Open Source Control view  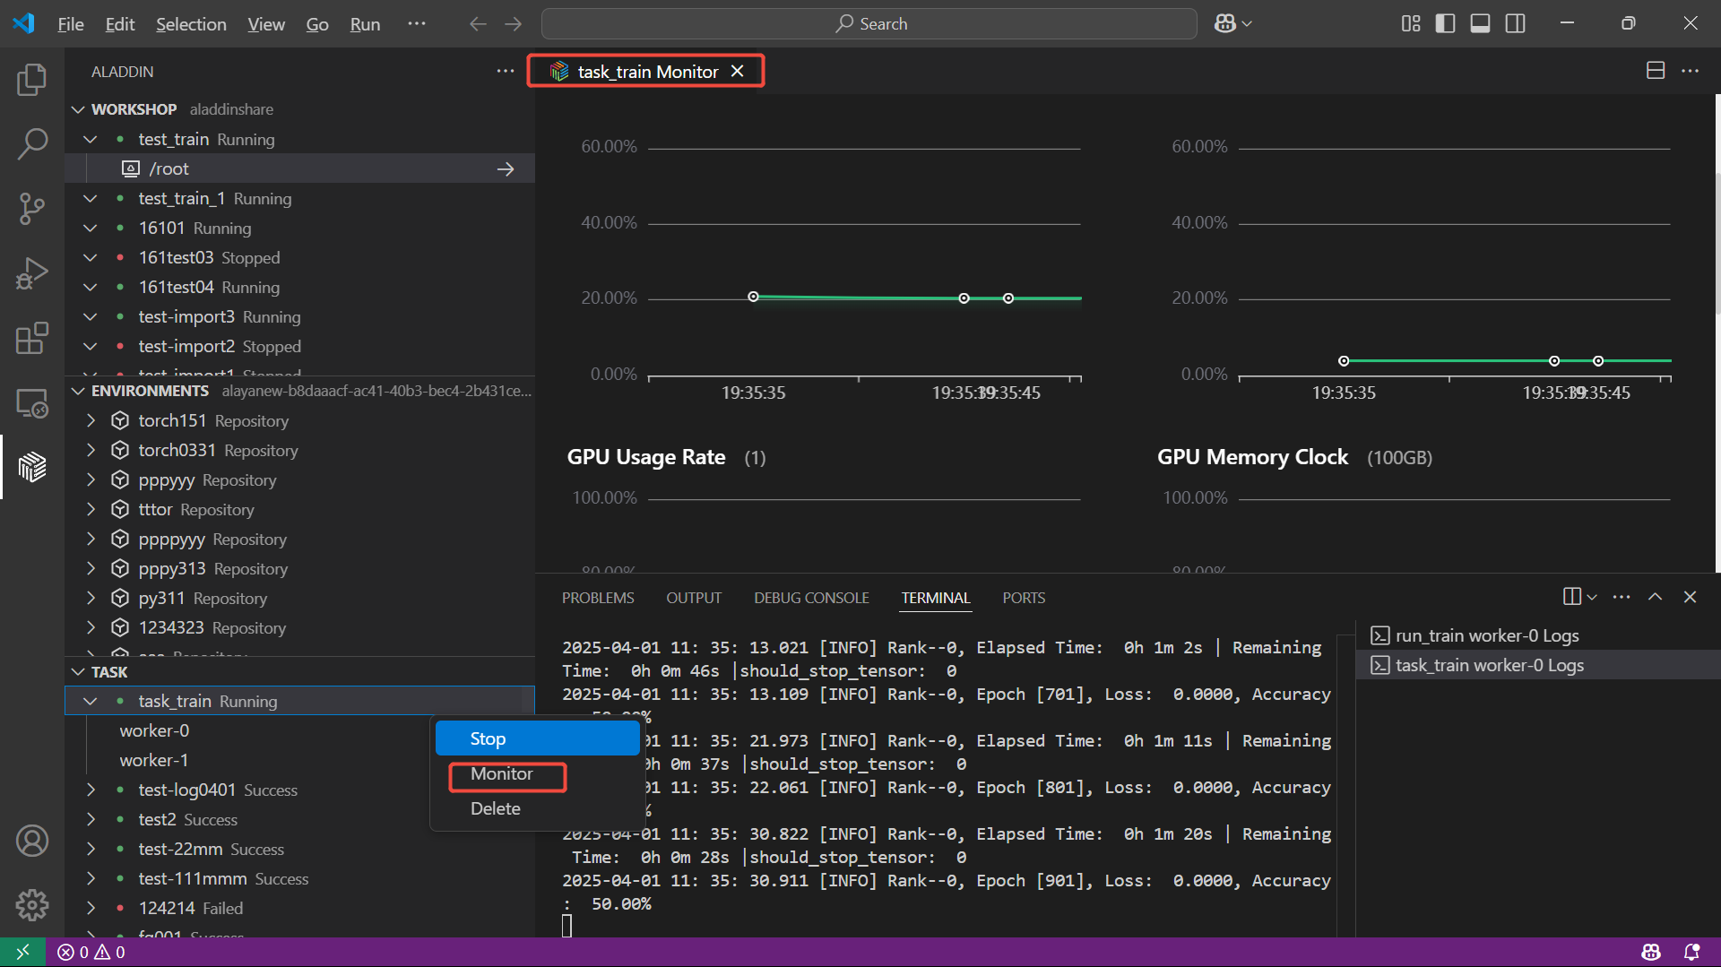point(32,208)
